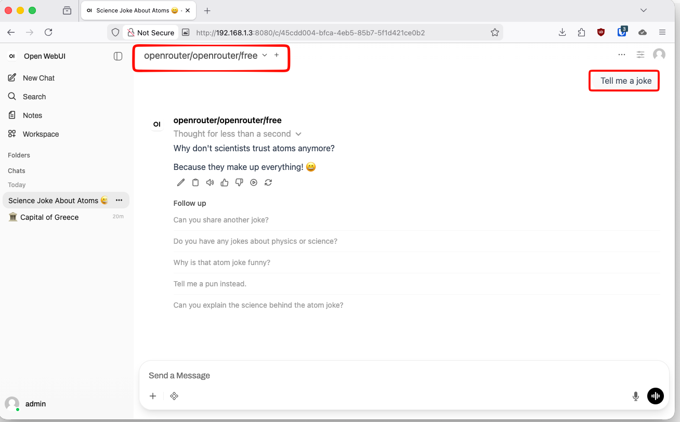
Task: Start voice mode with the black waveform button
Action: 656,396
